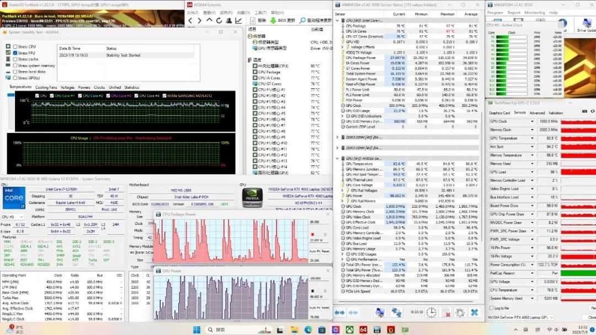The image size is (596, 335).
Task: Click HWiNFO reset clock icon
Action: [431, 312]
